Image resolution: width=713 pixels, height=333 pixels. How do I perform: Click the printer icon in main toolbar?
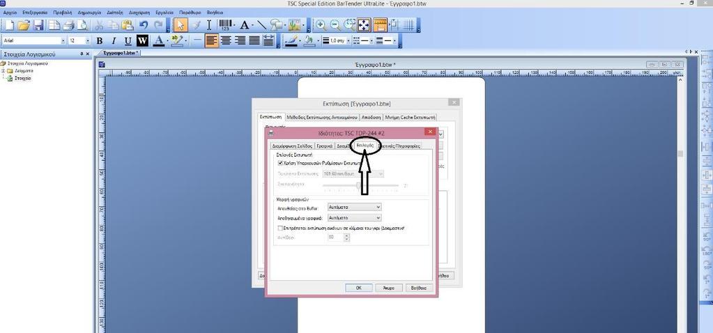69,26
